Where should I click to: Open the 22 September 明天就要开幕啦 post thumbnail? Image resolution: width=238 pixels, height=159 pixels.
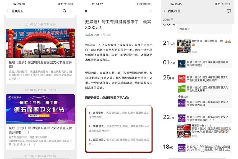pos(181,118)
